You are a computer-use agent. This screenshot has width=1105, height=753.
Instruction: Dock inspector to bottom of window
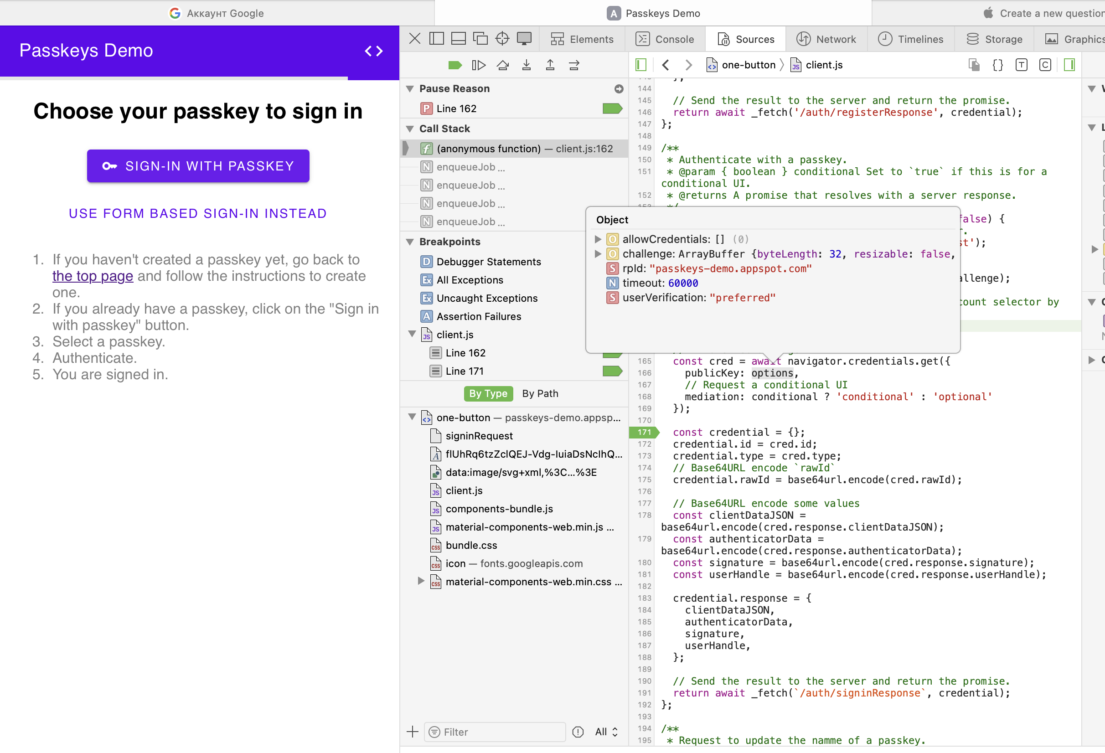[x=458, y=38]
